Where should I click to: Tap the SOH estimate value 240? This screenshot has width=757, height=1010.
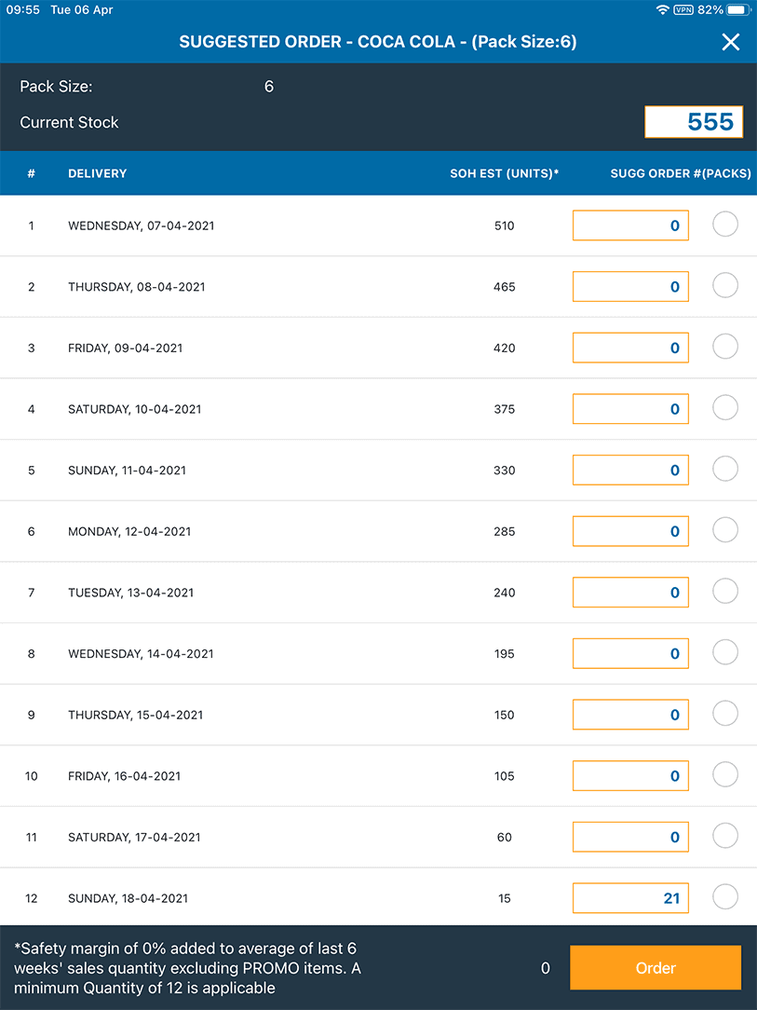tap(504, 593)
